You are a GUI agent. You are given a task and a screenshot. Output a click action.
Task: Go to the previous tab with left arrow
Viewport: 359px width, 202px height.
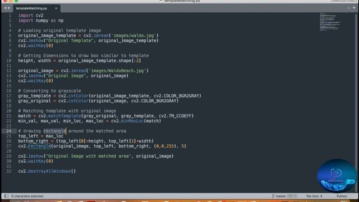click(x=5, y=8)
